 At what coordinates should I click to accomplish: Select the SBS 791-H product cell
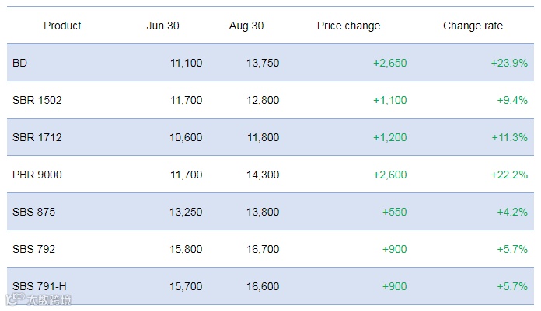pos(40,286)
